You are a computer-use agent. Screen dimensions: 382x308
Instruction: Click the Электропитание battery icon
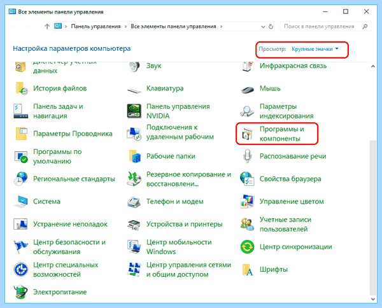pyautogui.click(x=21, y=291)
